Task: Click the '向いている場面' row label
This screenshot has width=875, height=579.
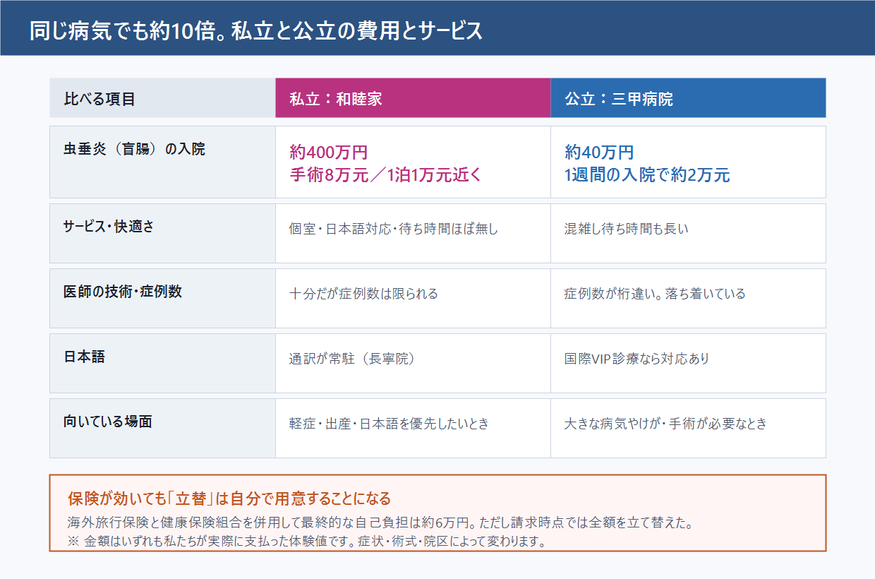Action: [x=162, y=428]
